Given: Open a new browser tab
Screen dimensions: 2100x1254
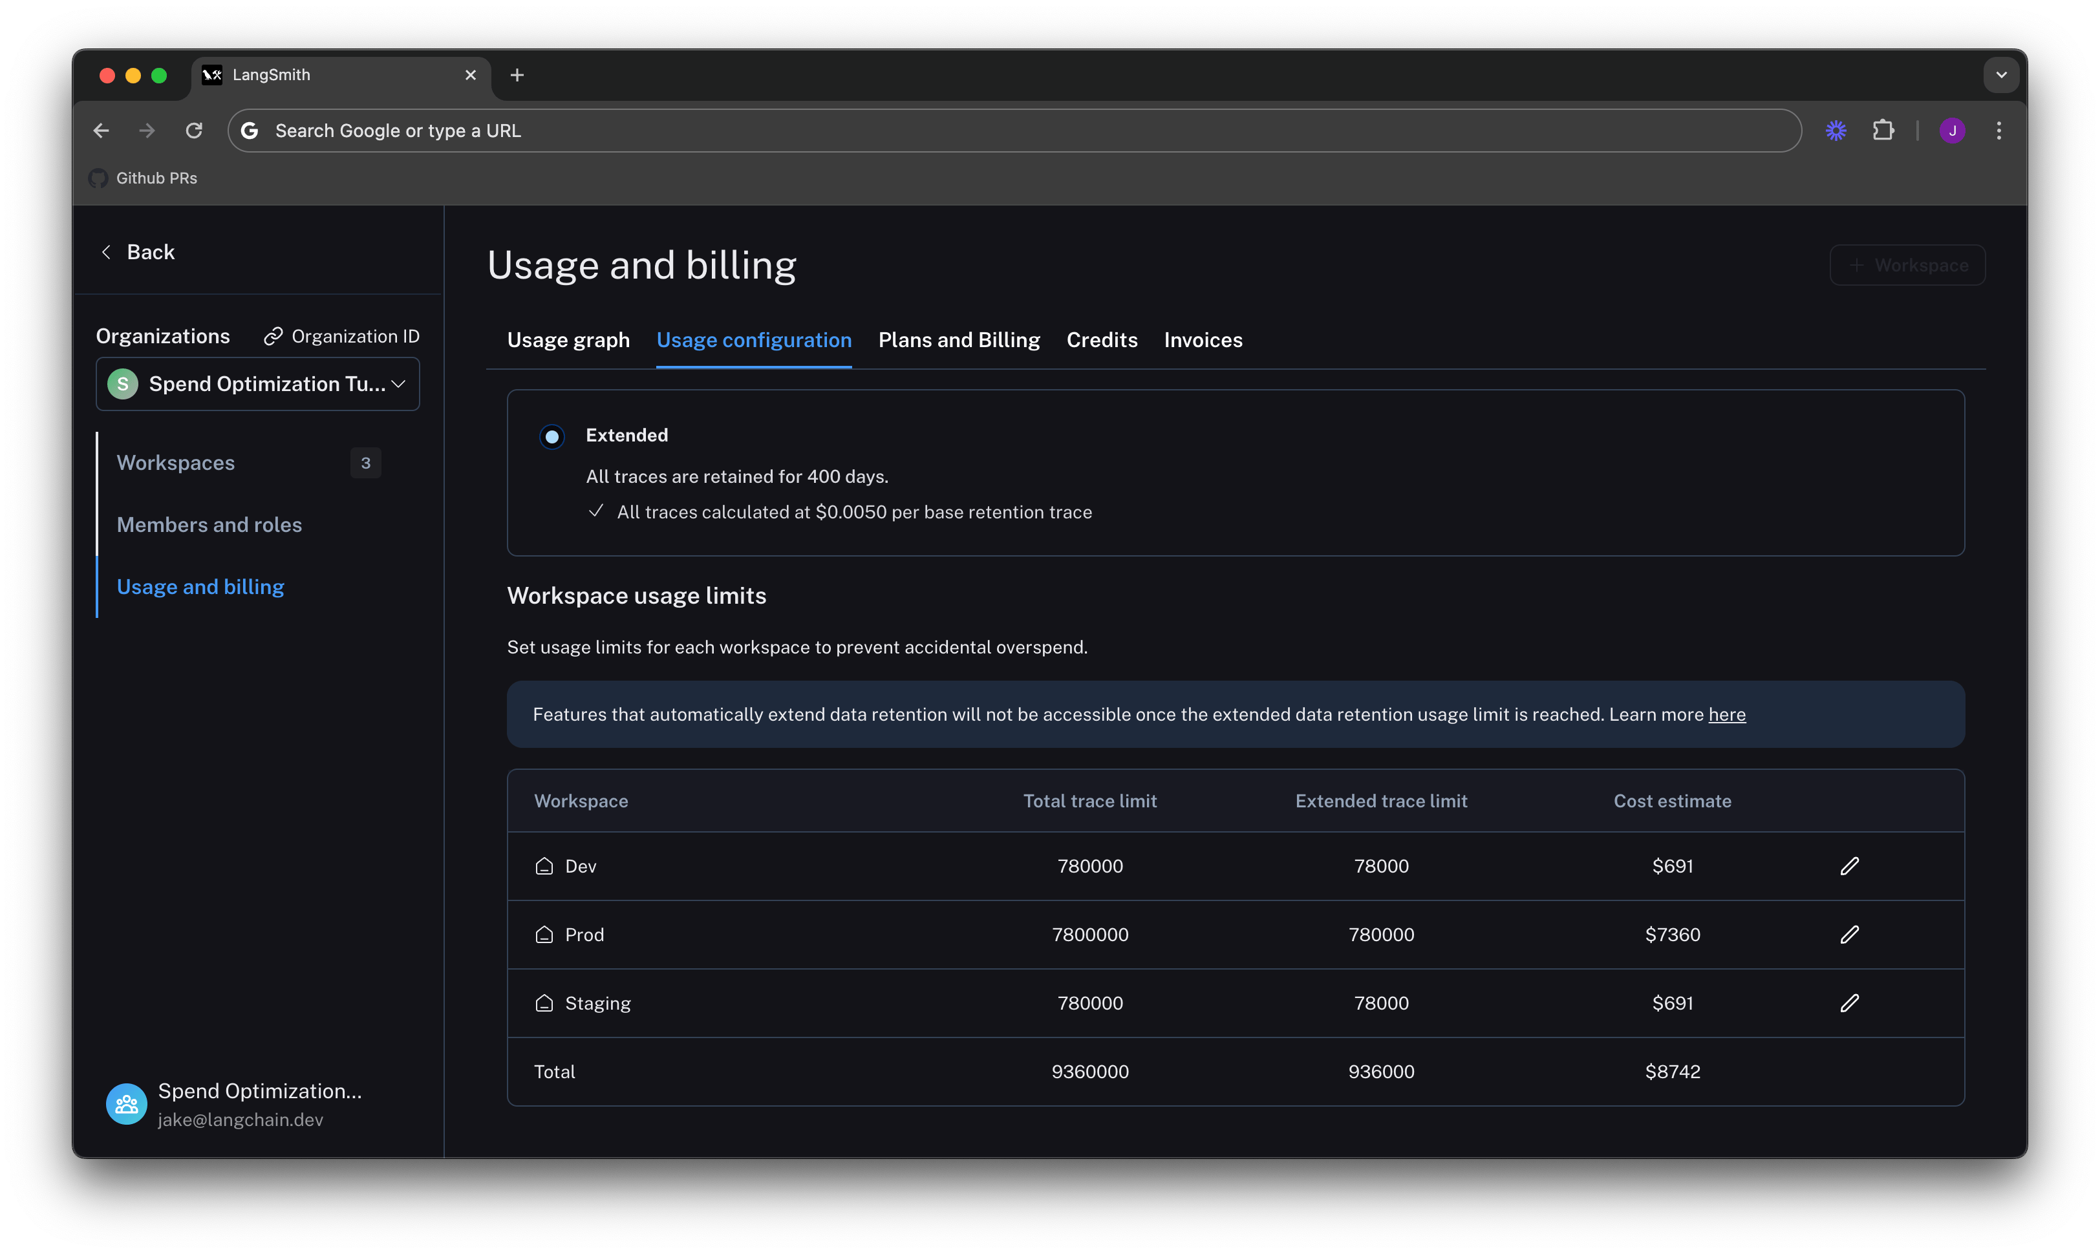Looking at the screenshot, I should click(517, 75).
